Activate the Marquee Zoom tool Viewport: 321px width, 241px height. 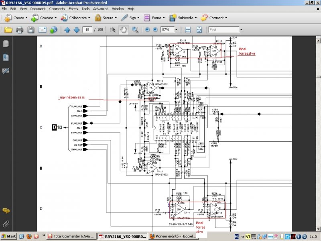(x=135, y=30)
